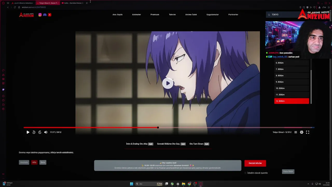Click the heart bookmark icon in the toolbar

tap(314, 7)
